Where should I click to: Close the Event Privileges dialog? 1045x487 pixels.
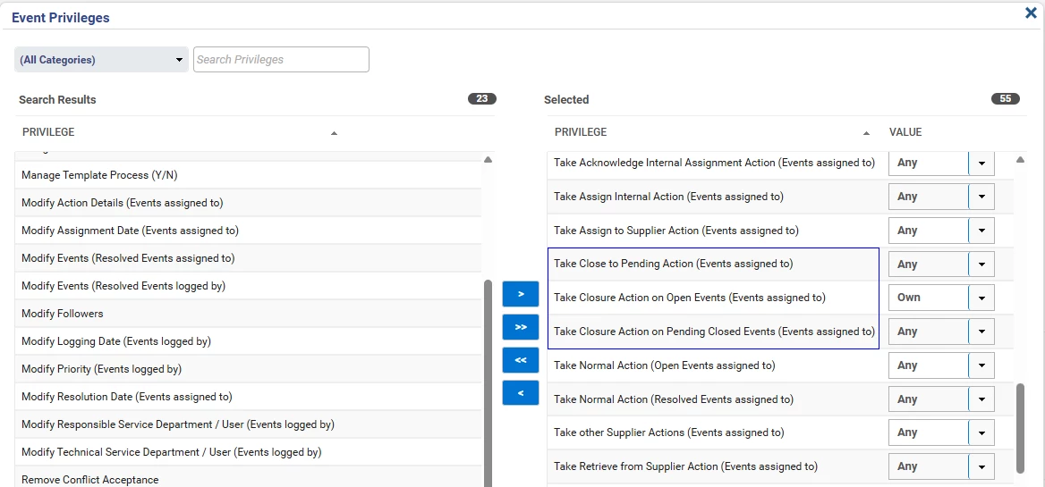point(1031,13)
